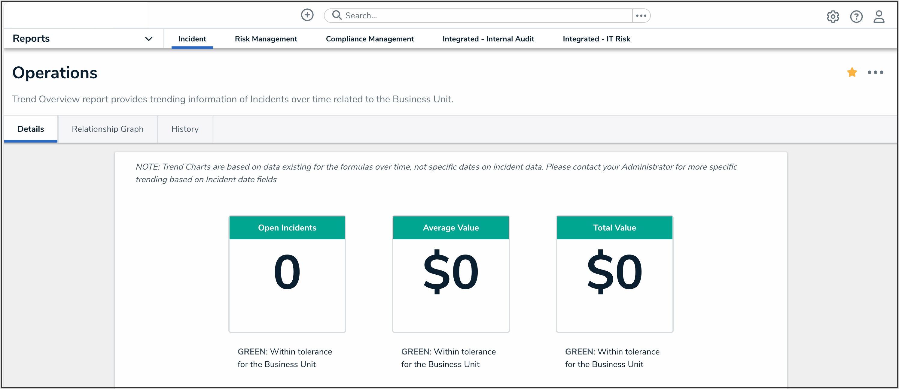Open the Compliance Management tab
This screenshot has height=389, width=899.
(370, 39)
